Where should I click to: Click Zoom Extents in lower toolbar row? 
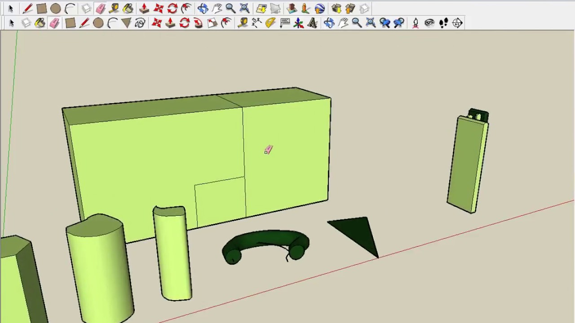(x=371, y=23)
